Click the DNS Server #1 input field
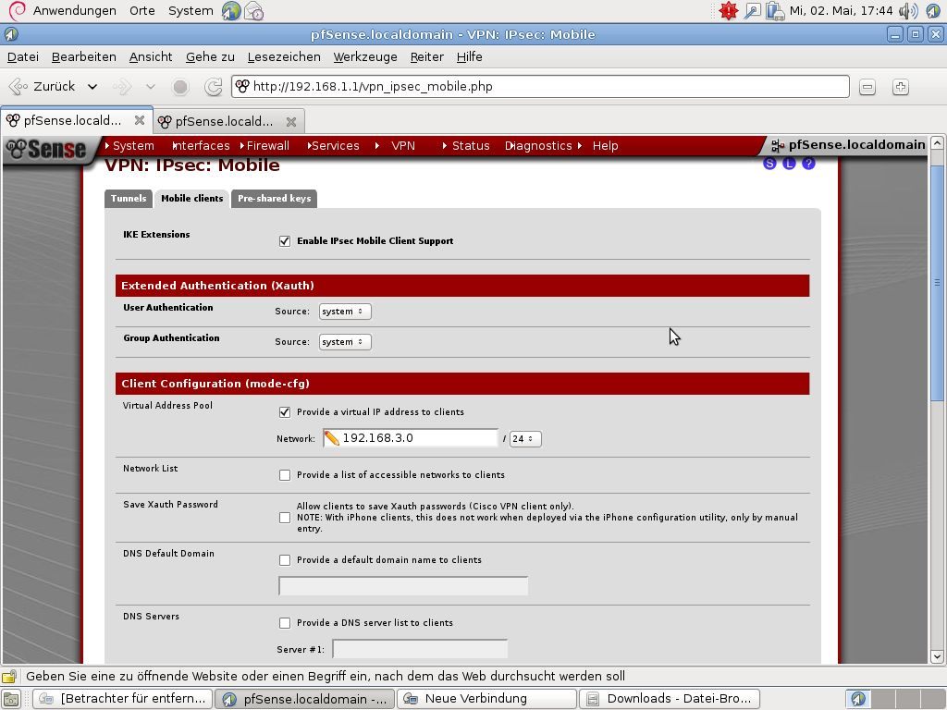Viewport: 947px width, 710px height. pyautogui.click(x=420, y=649)
